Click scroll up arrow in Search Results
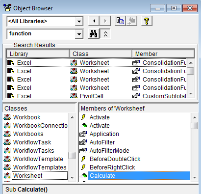 [191, 63]
